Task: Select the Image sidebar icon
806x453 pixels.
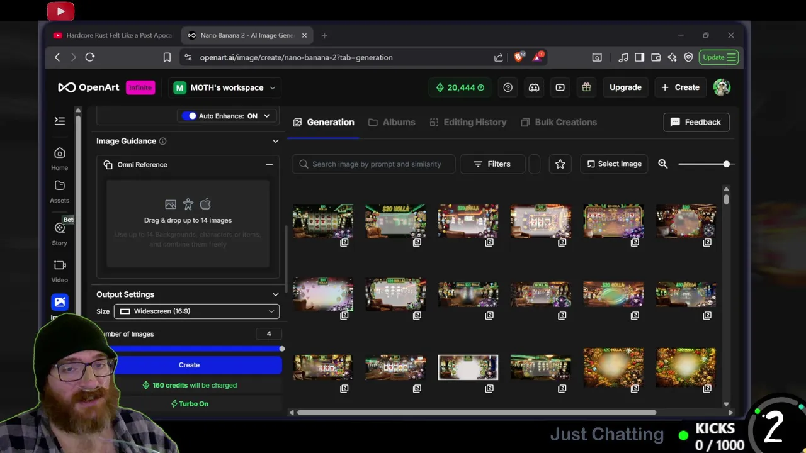Action: tap(60, 302)
